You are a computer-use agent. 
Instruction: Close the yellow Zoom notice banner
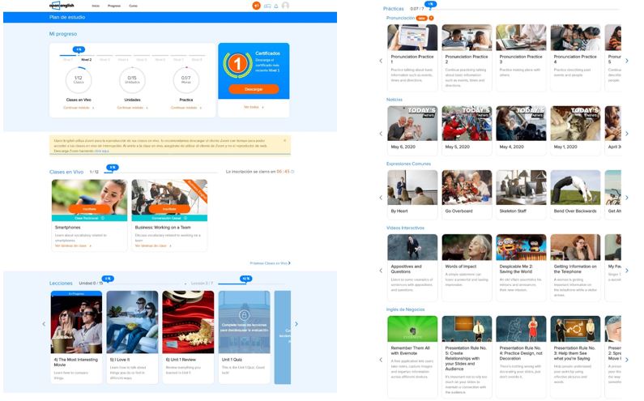pyautogui.click(x=284, y=140)
